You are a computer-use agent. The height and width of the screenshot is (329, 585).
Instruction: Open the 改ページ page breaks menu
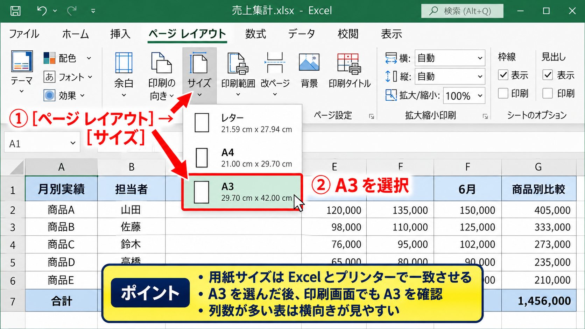275,74
